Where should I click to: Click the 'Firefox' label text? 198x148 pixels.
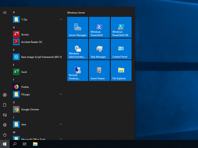(x=25, y=87)
